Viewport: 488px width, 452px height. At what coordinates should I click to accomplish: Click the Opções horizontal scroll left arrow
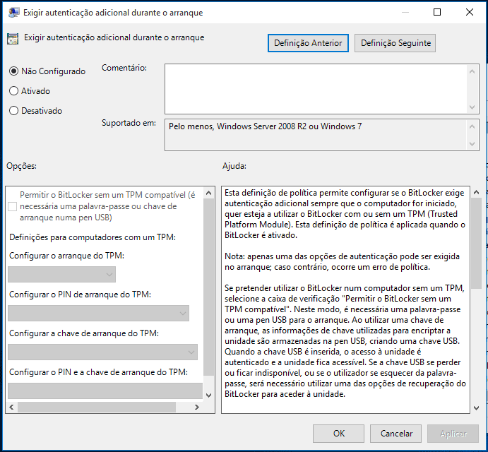(x=11, y=408)
